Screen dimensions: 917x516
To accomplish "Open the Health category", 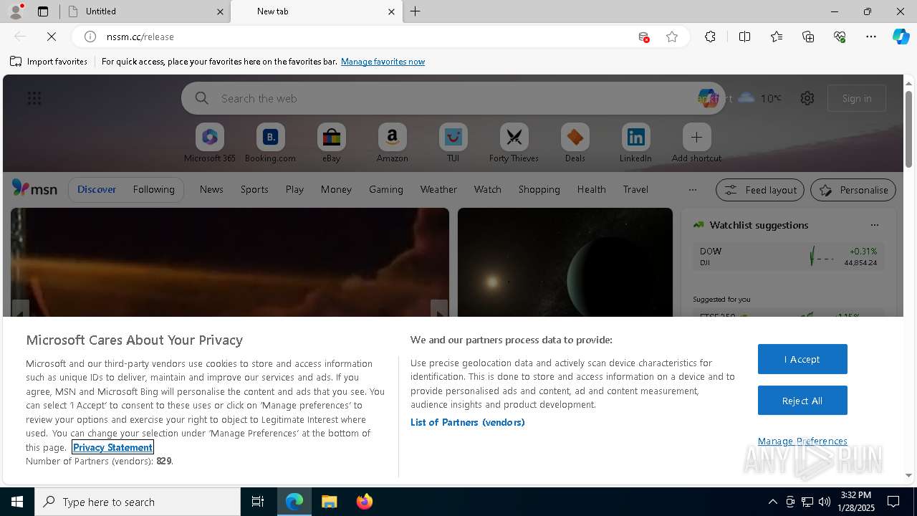I will tap(591, 189).
